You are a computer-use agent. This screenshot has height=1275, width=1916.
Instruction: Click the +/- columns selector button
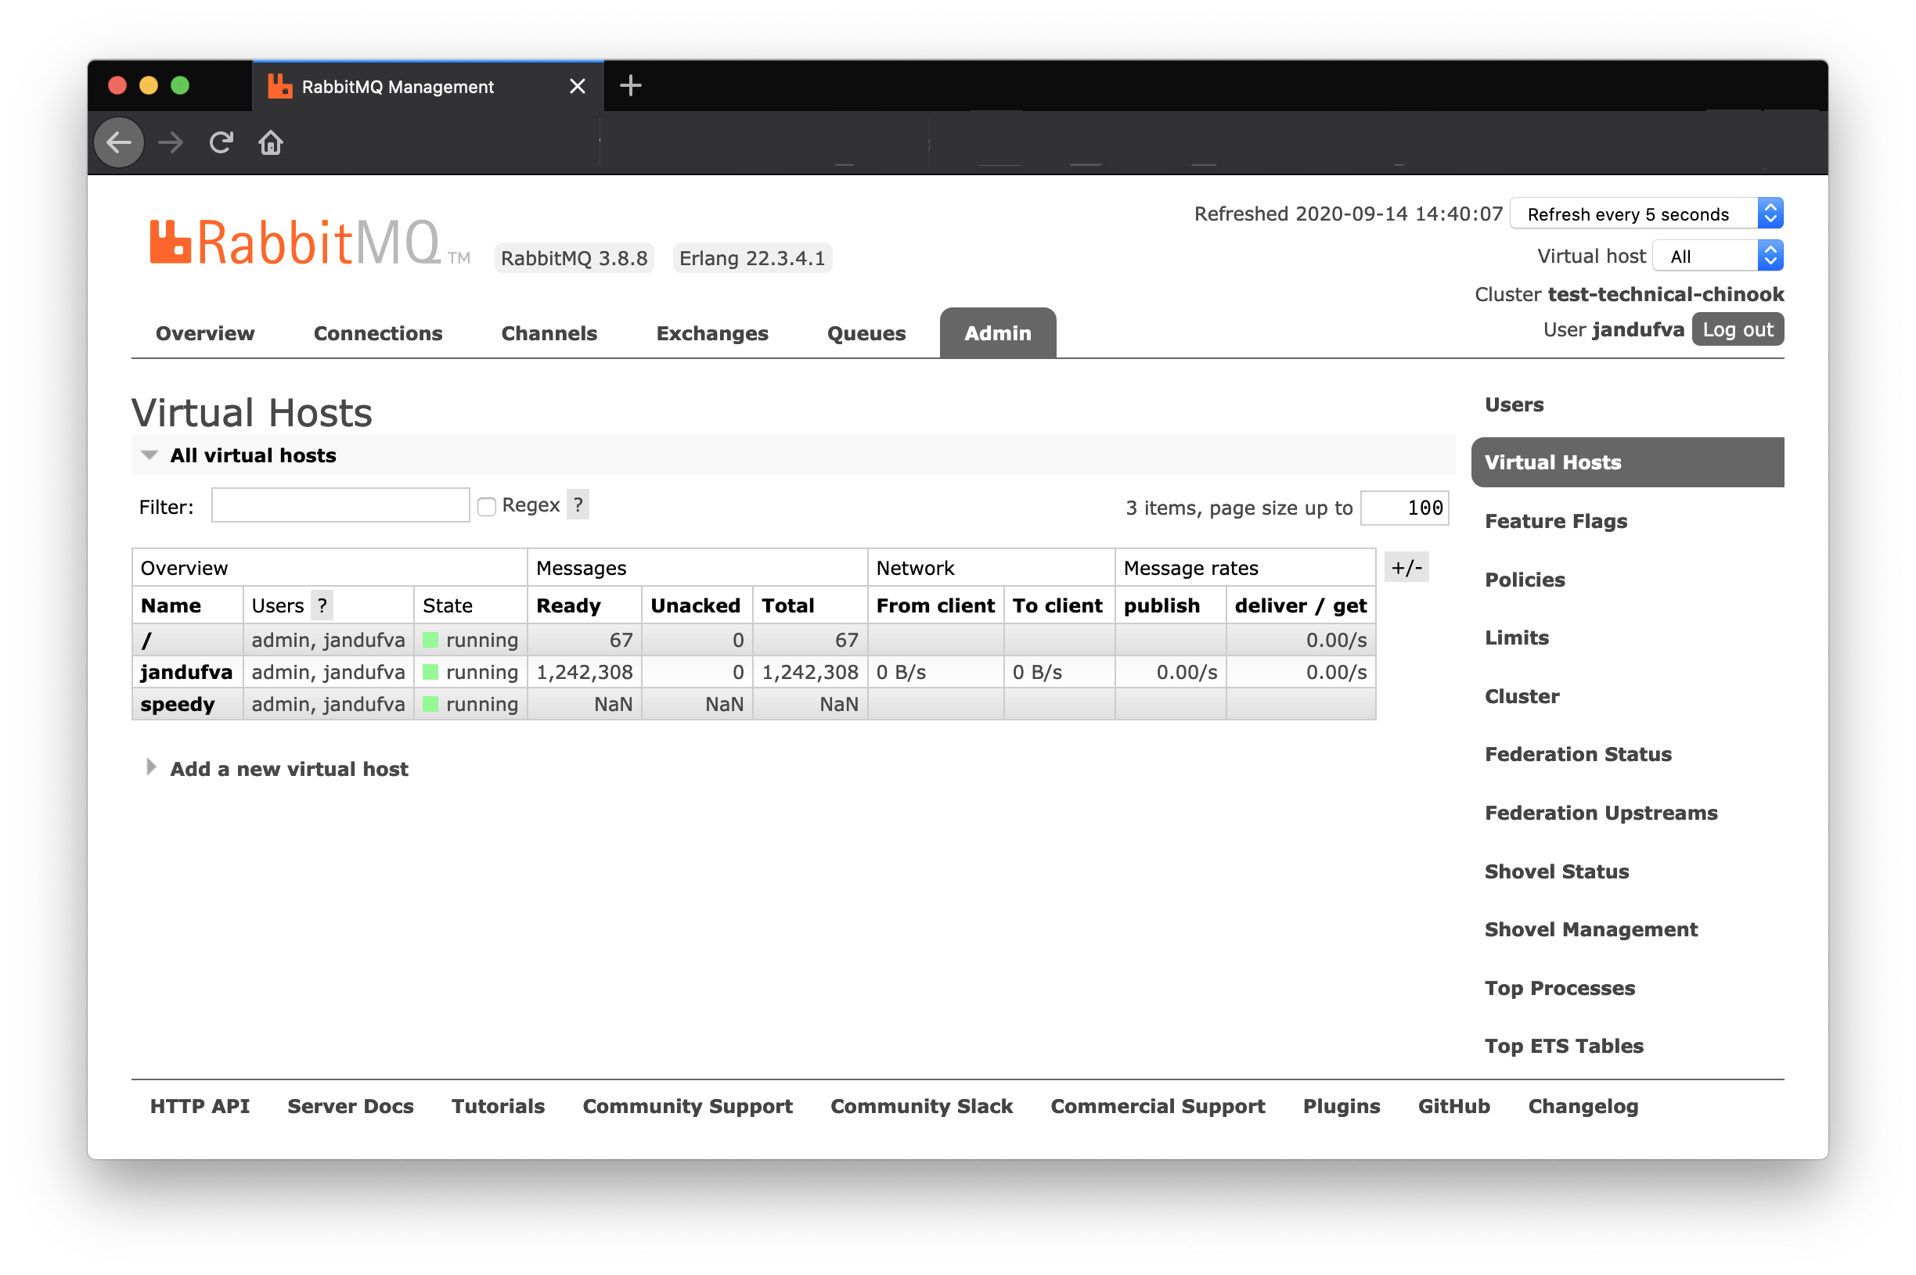pos(1406,568)
